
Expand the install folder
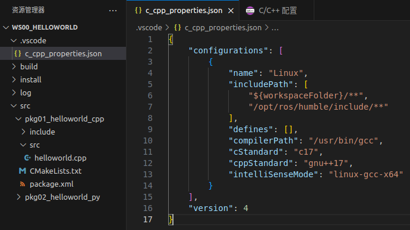14,79
